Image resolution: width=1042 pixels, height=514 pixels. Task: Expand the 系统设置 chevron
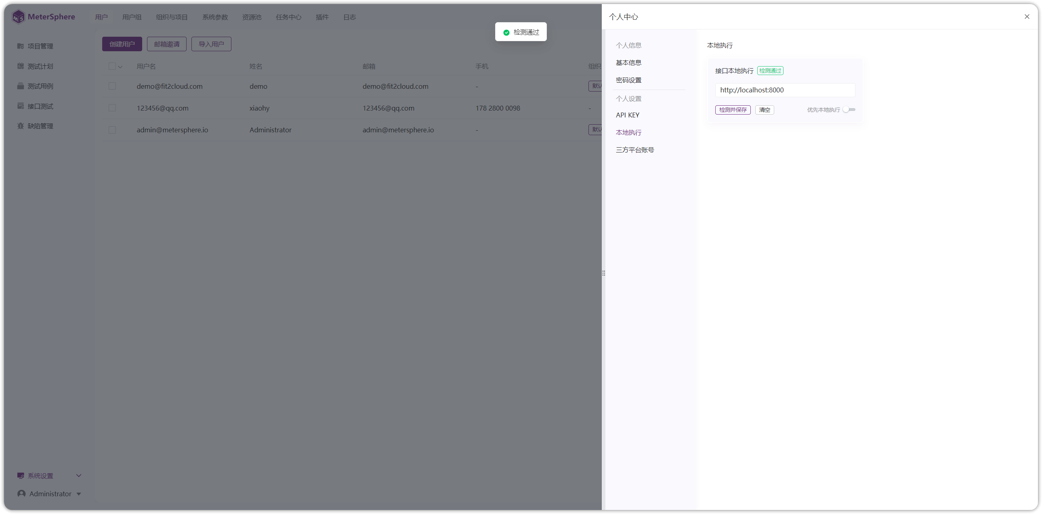click(78, 476)
